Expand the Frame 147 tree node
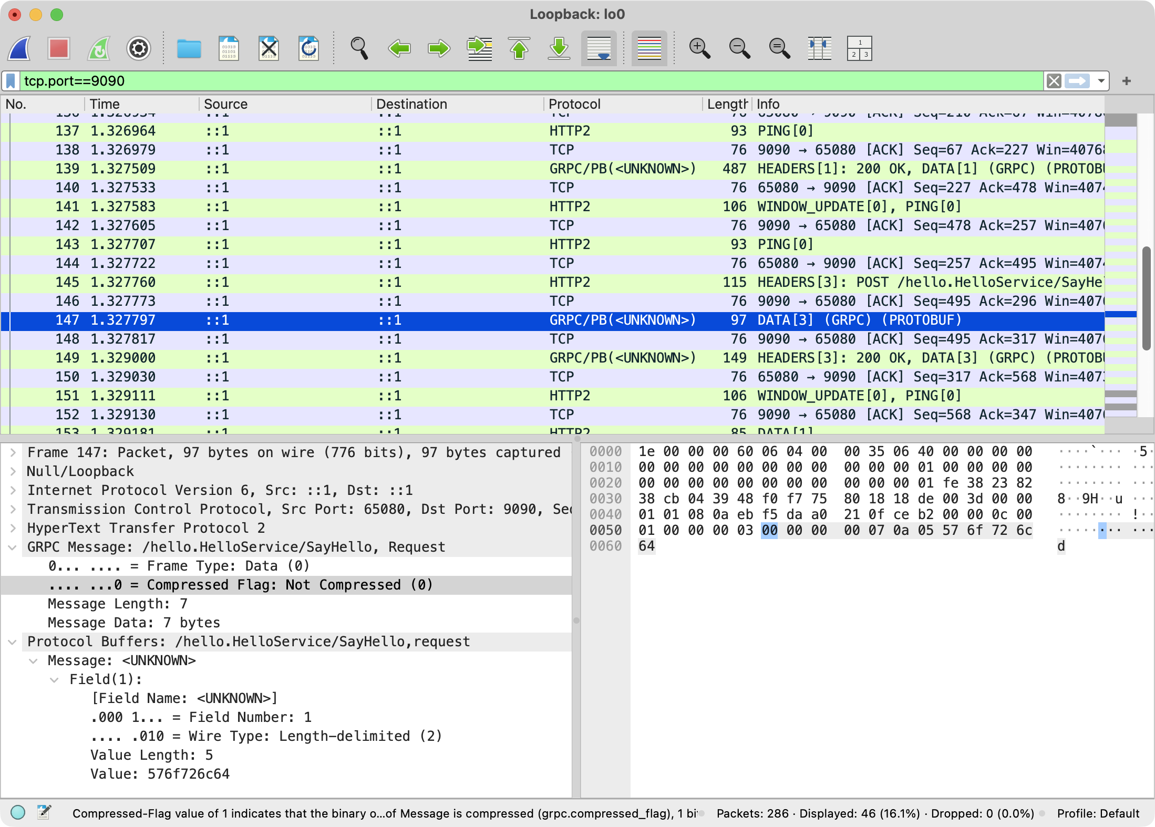The image size is (1155, 827). 13,452
